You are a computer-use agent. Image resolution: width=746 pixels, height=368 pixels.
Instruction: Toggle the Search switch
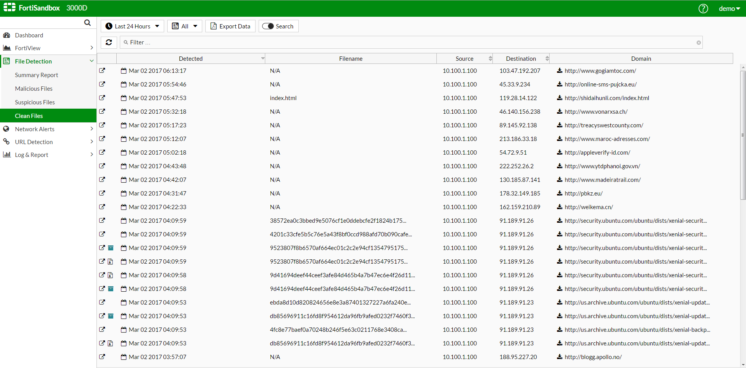pos(268,26)
